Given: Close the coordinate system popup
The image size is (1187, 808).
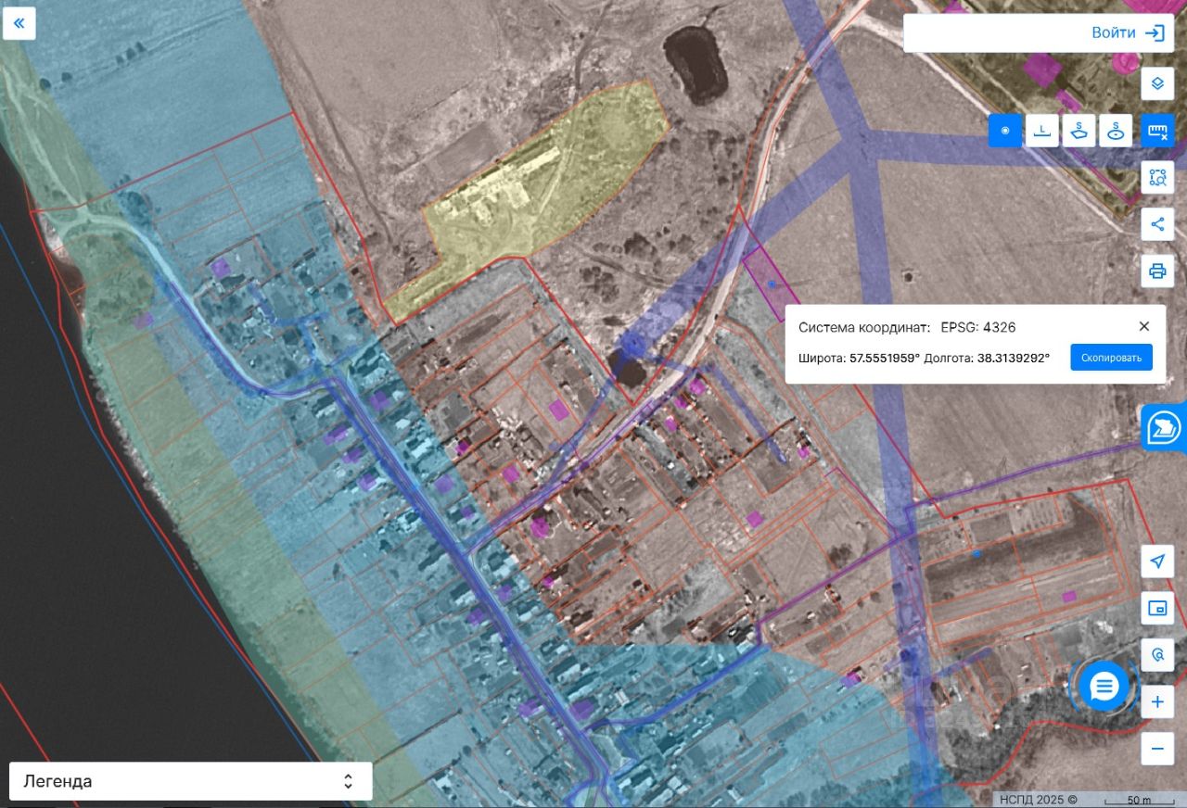Looking at the screenshot, I should point(1144,326).
